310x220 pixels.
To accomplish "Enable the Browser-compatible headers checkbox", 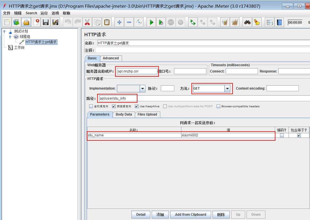I will click(x=219, y=106).
